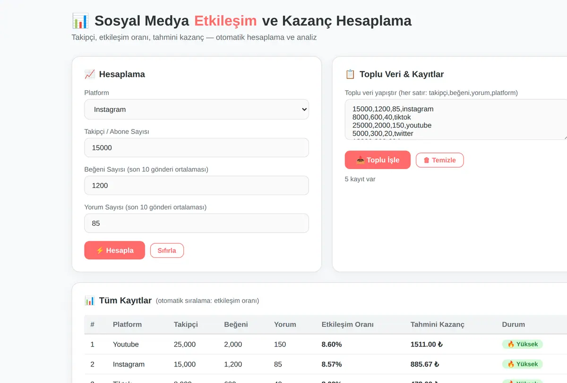Viewport: 567px width, 383px height.
Task: Click the 885.67 ₺ earnings cell
Action: pyautogui.click(x=424, y=364)
